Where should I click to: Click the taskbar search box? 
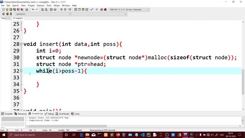pyautogui.click(x=35, y=135)
